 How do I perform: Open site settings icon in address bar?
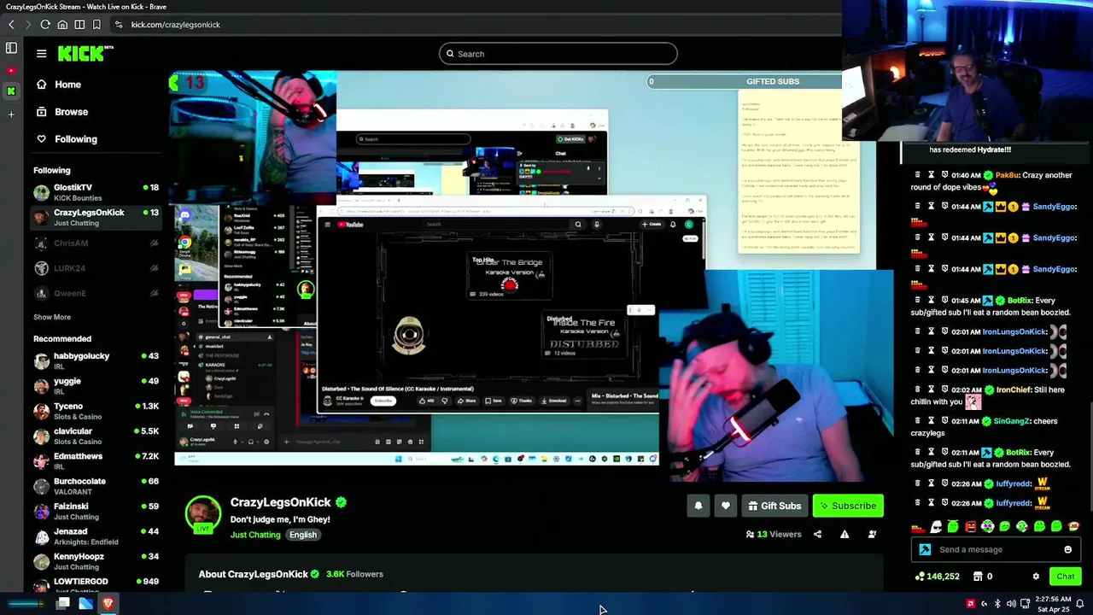119,25
